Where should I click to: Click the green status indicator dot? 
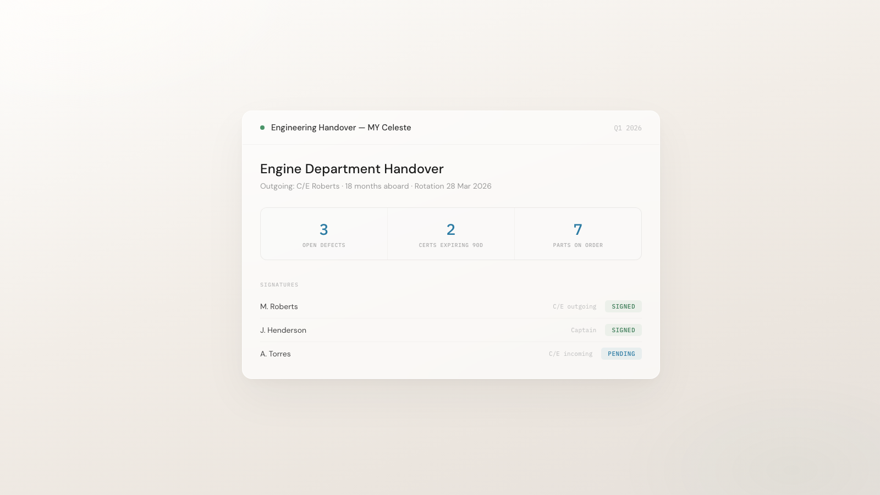[x=262, y=127]
